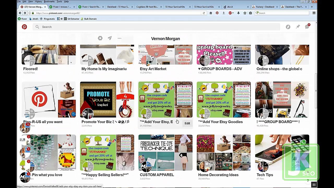
Task: Open the GROUP BOARDS - ADV board
Action: coord(224,55)
